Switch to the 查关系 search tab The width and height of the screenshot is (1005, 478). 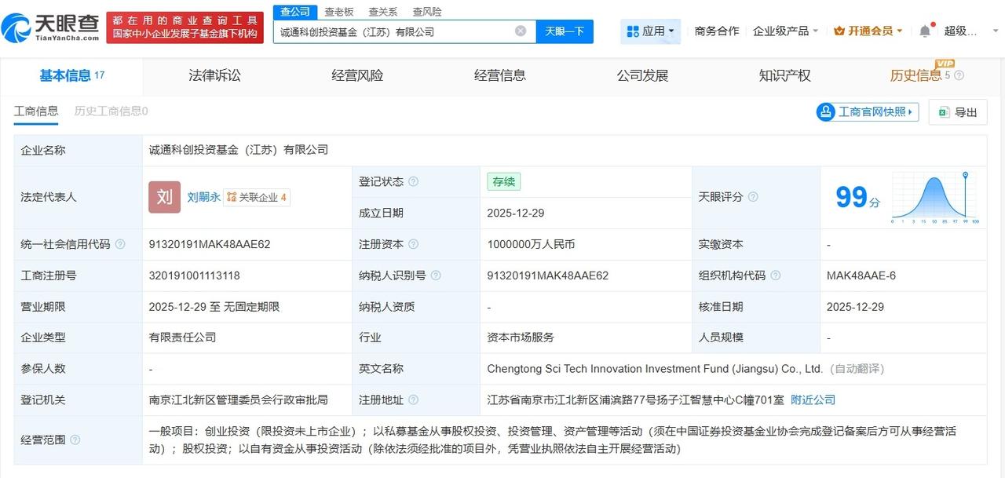[x=382, y=12]
